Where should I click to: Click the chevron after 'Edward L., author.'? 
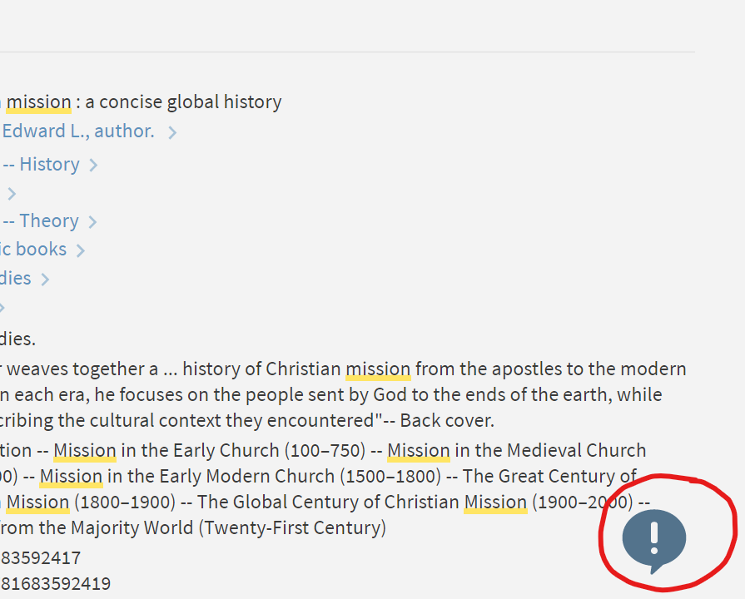[x=172, y=132]
